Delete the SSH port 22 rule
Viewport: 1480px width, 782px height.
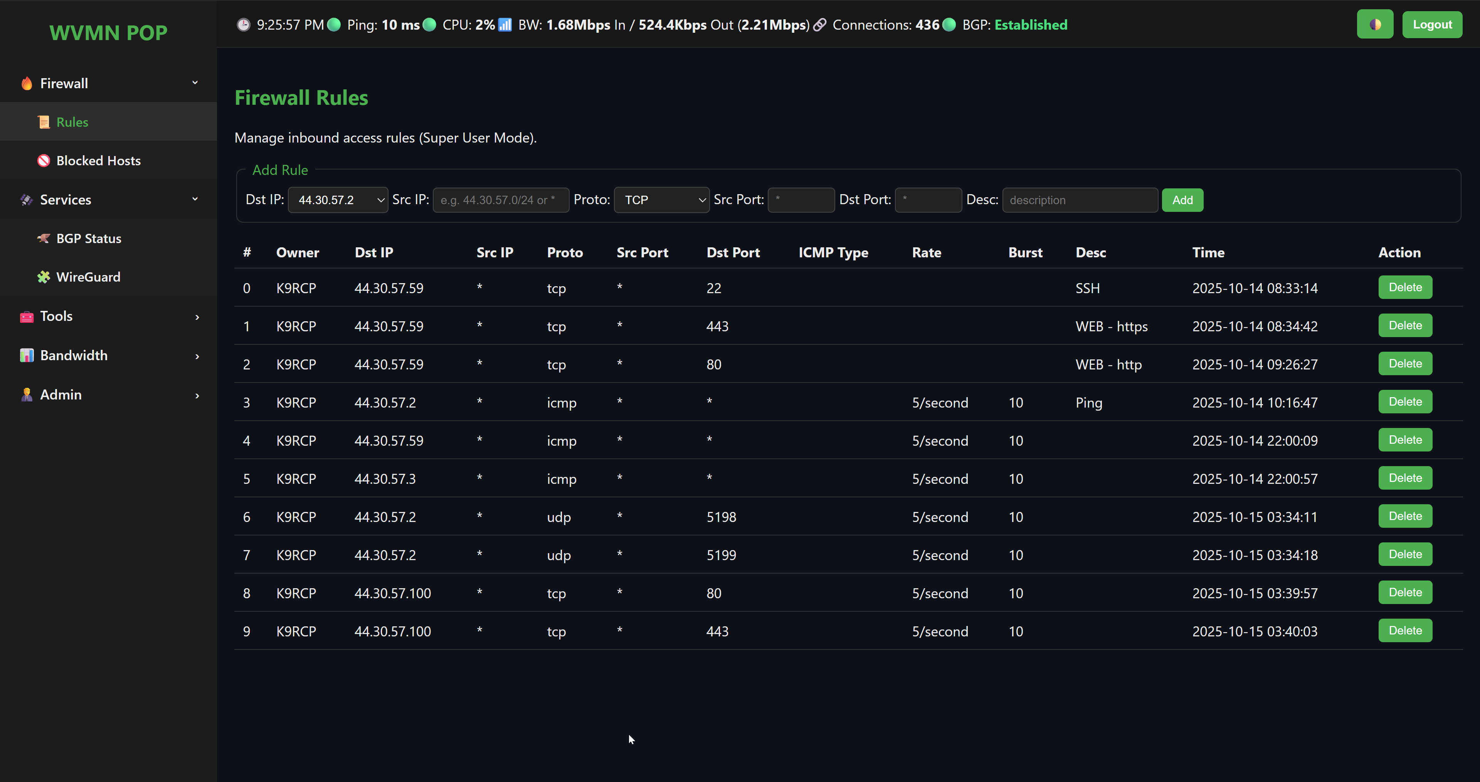tap(1405, 288)
